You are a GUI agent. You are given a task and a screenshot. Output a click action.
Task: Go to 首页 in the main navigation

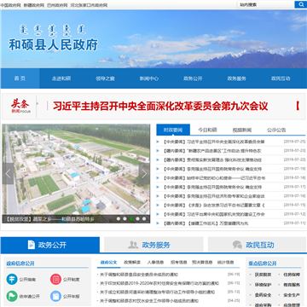point(20,78)
